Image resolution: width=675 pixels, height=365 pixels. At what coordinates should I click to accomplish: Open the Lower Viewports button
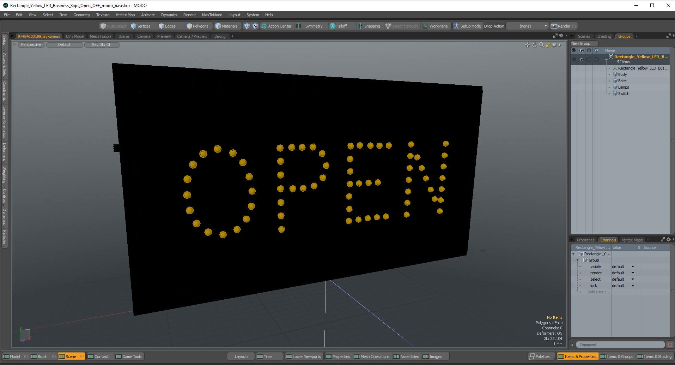[x=303, y=357]
